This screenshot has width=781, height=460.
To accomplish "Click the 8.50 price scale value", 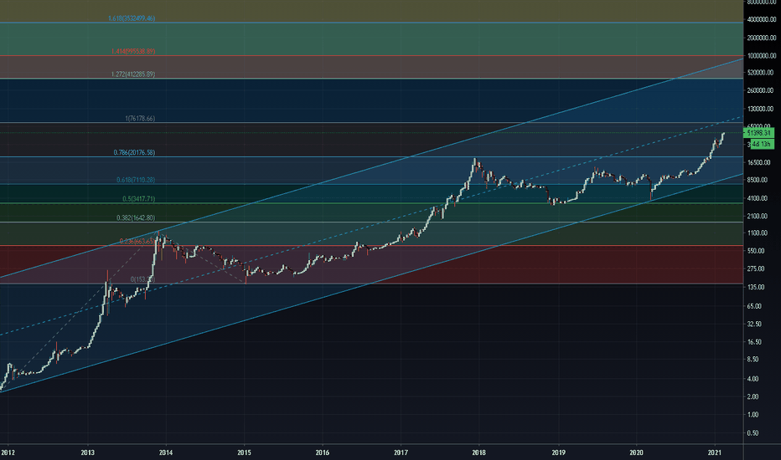I will (x=753, y=360).
